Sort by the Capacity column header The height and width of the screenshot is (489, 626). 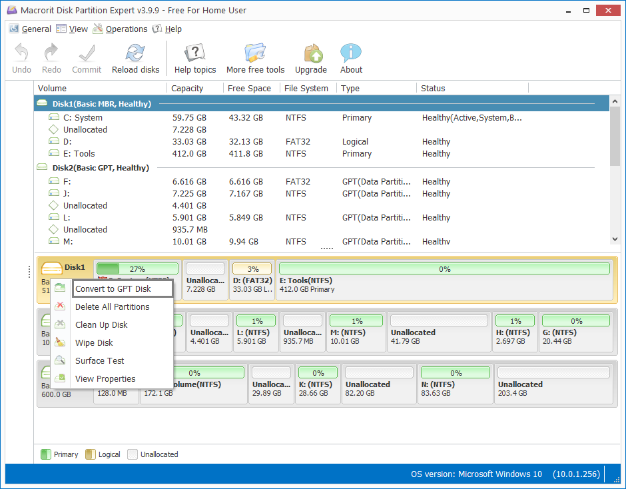(195, 89)
